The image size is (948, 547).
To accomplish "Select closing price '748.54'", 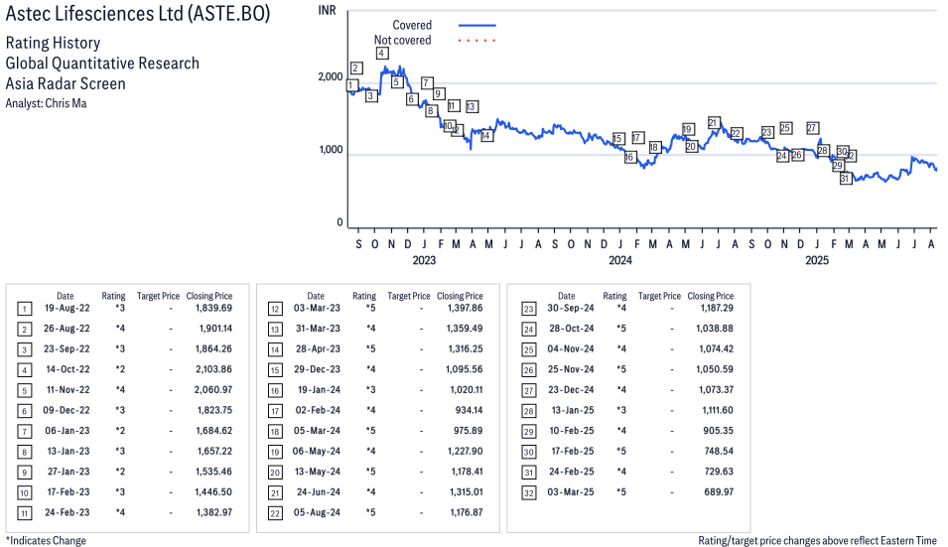I will tap(719, 451).
